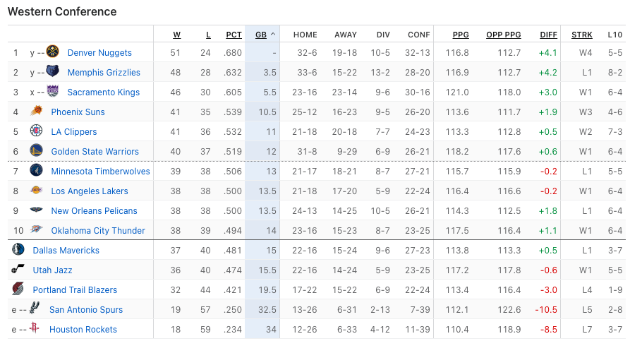
Task: Sort by OPP PPG column header
Action: [503, 34]
